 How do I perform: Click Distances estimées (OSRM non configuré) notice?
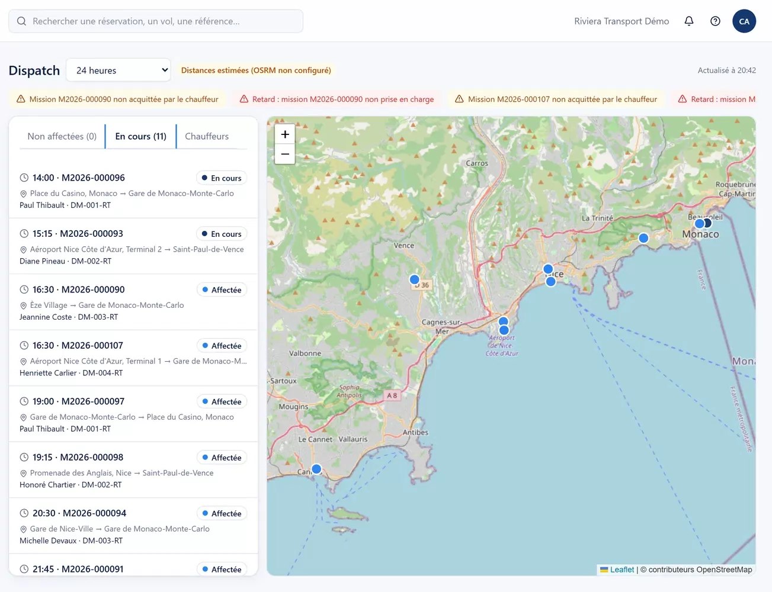pyautogui.click(x=256, y=70)
